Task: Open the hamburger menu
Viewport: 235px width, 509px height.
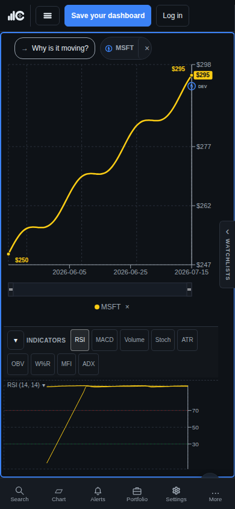Action: point(48,16)
